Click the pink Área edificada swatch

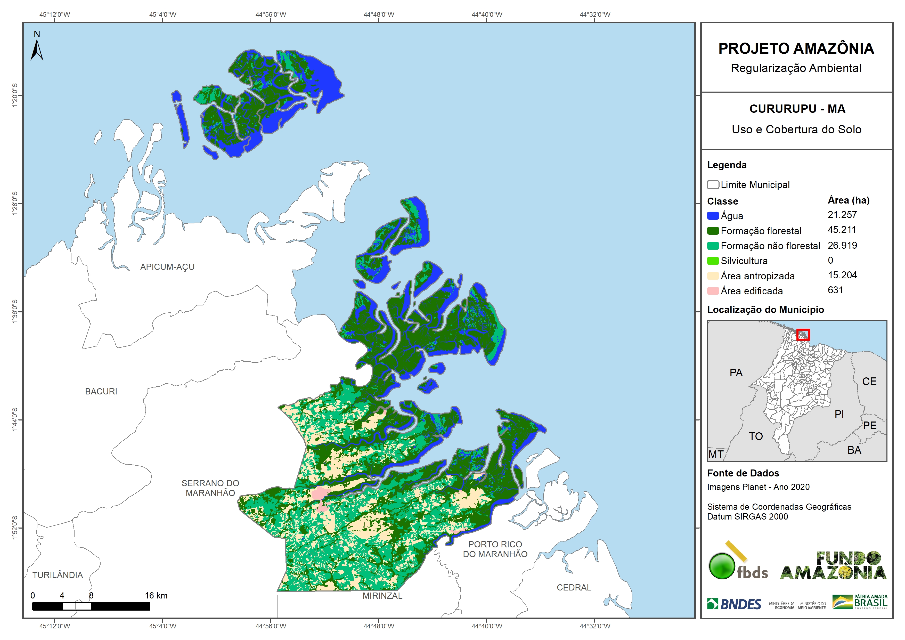[713, 291]
